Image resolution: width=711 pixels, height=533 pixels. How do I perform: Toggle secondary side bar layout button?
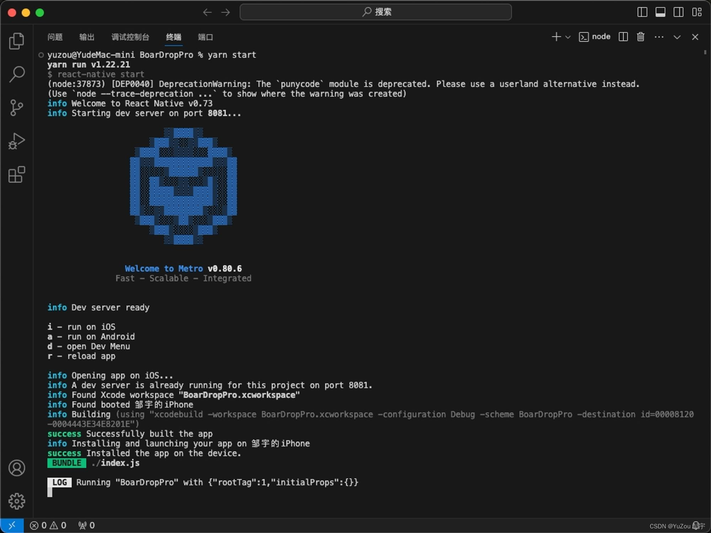point(679,12)
